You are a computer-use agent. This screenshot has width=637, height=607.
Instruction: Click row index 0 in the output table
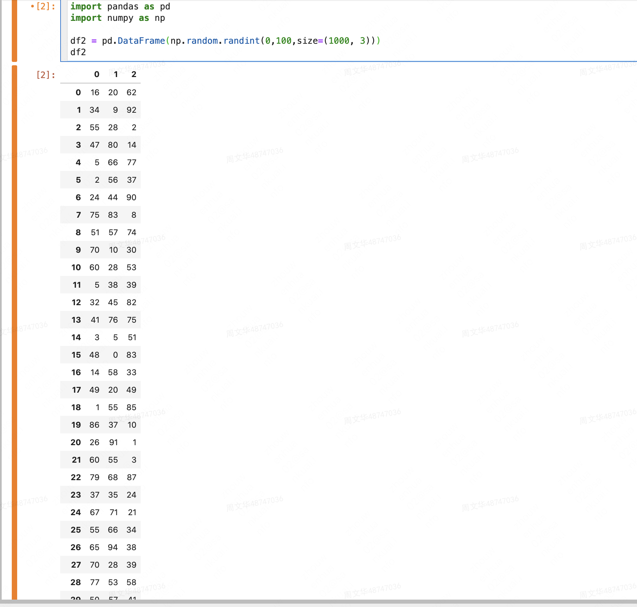78,92
